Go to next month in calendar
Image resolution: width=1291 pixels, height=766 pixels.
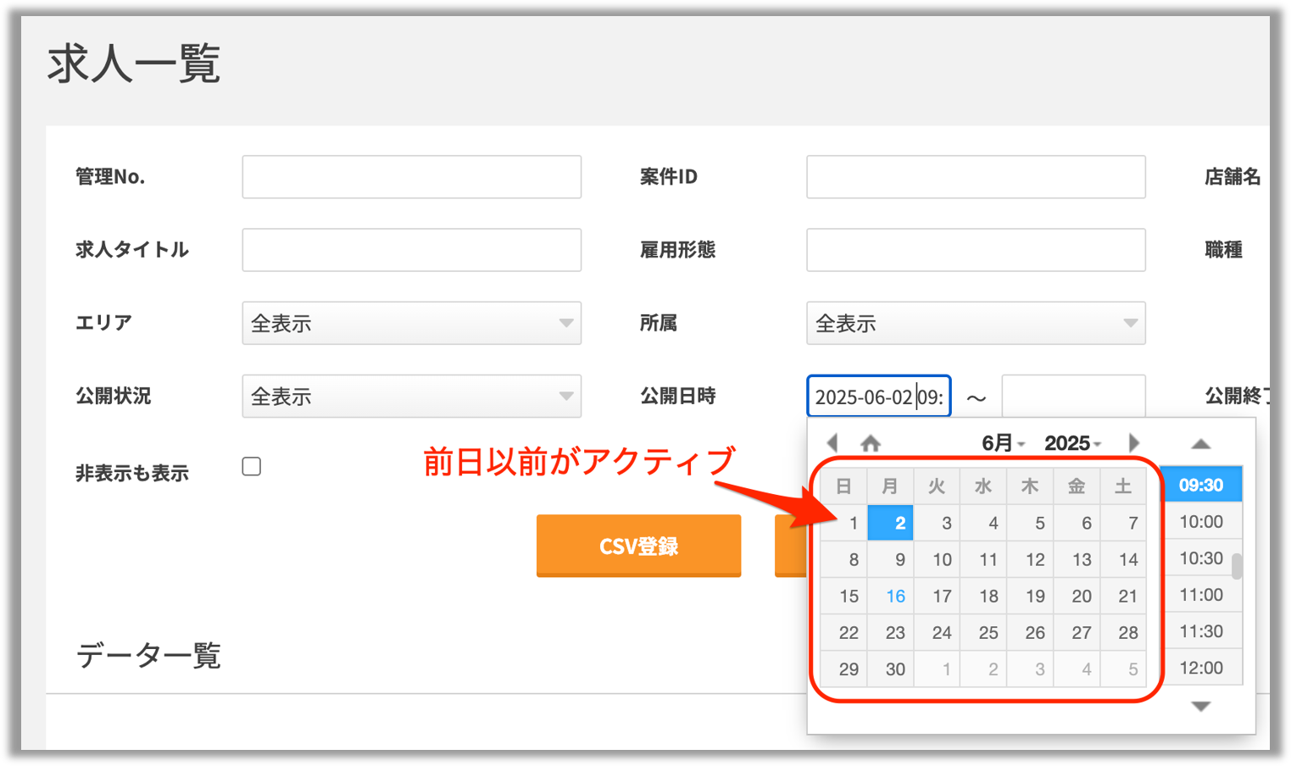1133,442
